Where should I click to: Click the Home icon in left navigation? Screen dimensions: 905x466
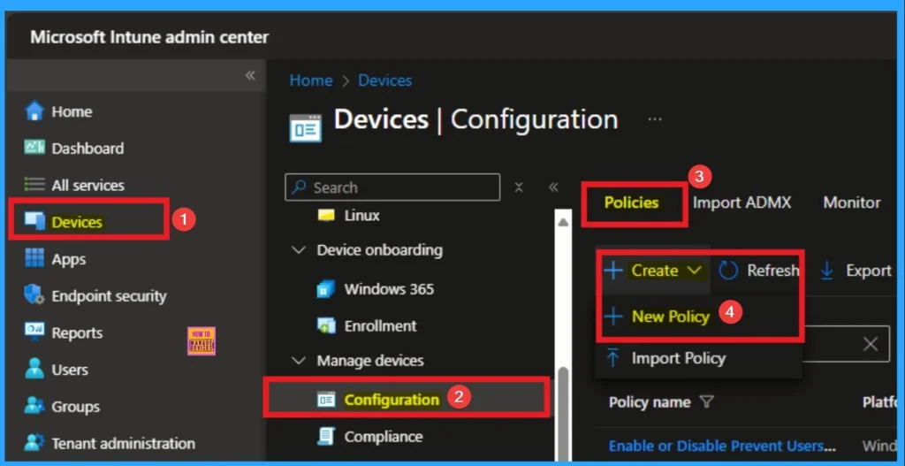tap(34, 111)
